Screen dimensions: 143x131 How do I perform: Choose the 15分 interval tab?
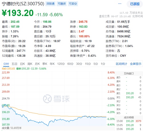pyautogui.click(x=88, y=64)
